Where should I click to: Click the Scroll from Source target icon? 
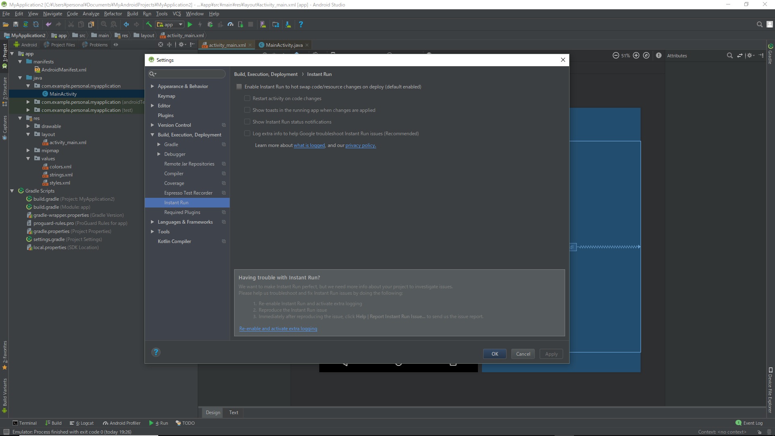[161, 45]
